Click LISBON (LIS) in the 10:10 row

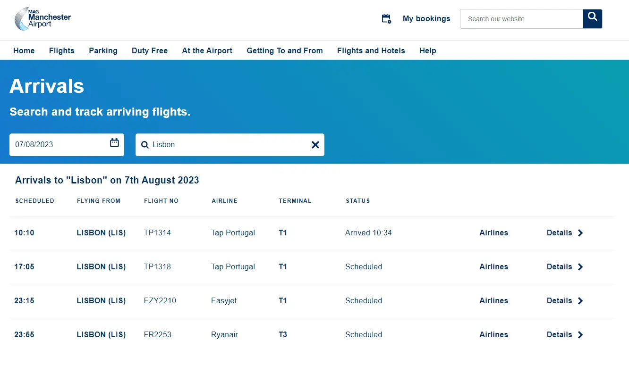click(101, 233)
